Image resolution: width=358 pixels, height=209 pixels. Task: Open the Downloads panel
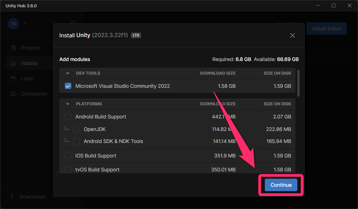pos(27,197)
